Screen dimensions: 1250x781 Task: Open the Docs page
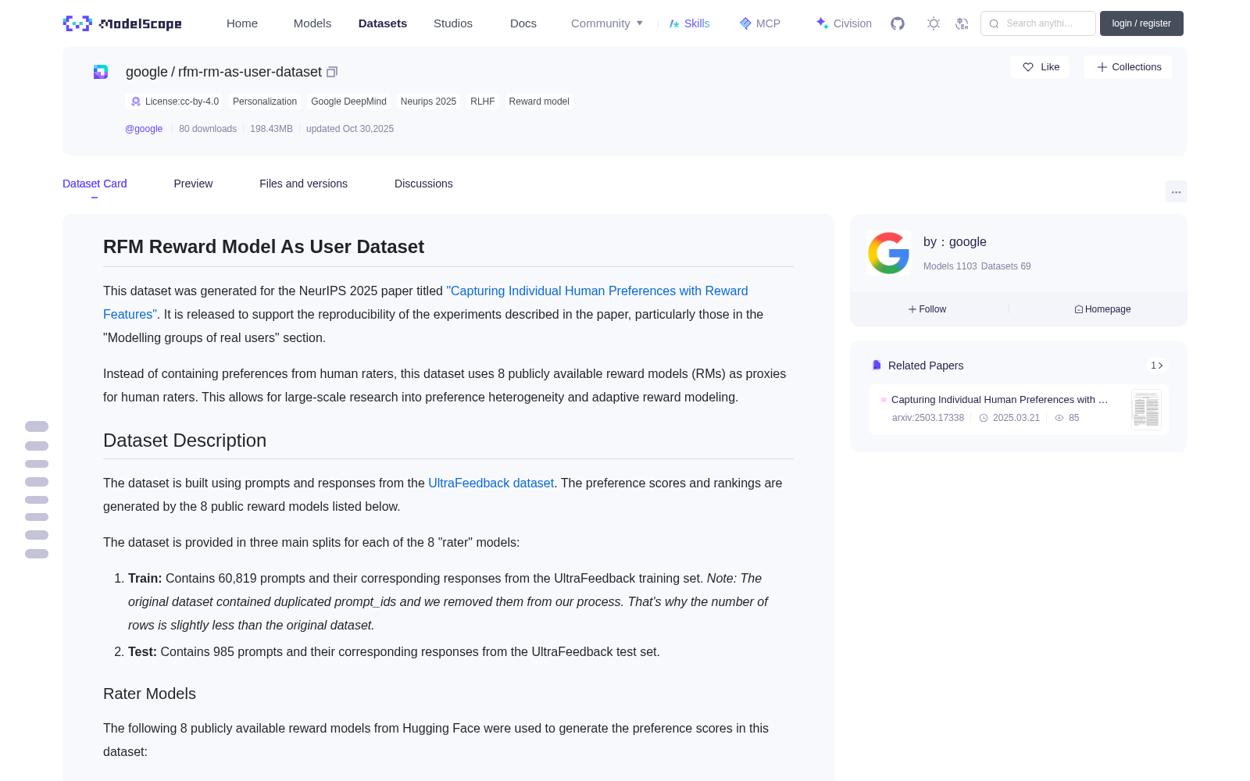523,23
